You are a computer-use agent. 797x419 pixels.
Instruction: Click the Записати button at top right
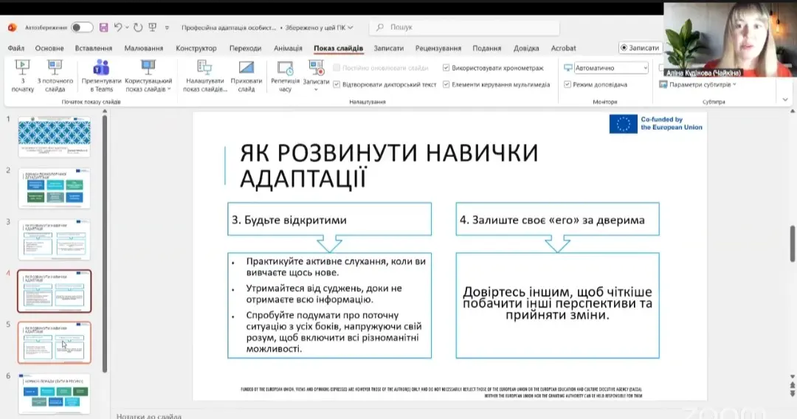click(x=639, y=48)
